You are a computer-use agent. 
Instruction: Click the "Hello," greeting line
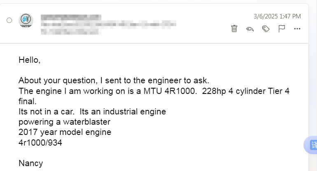[x=30, y=60]
